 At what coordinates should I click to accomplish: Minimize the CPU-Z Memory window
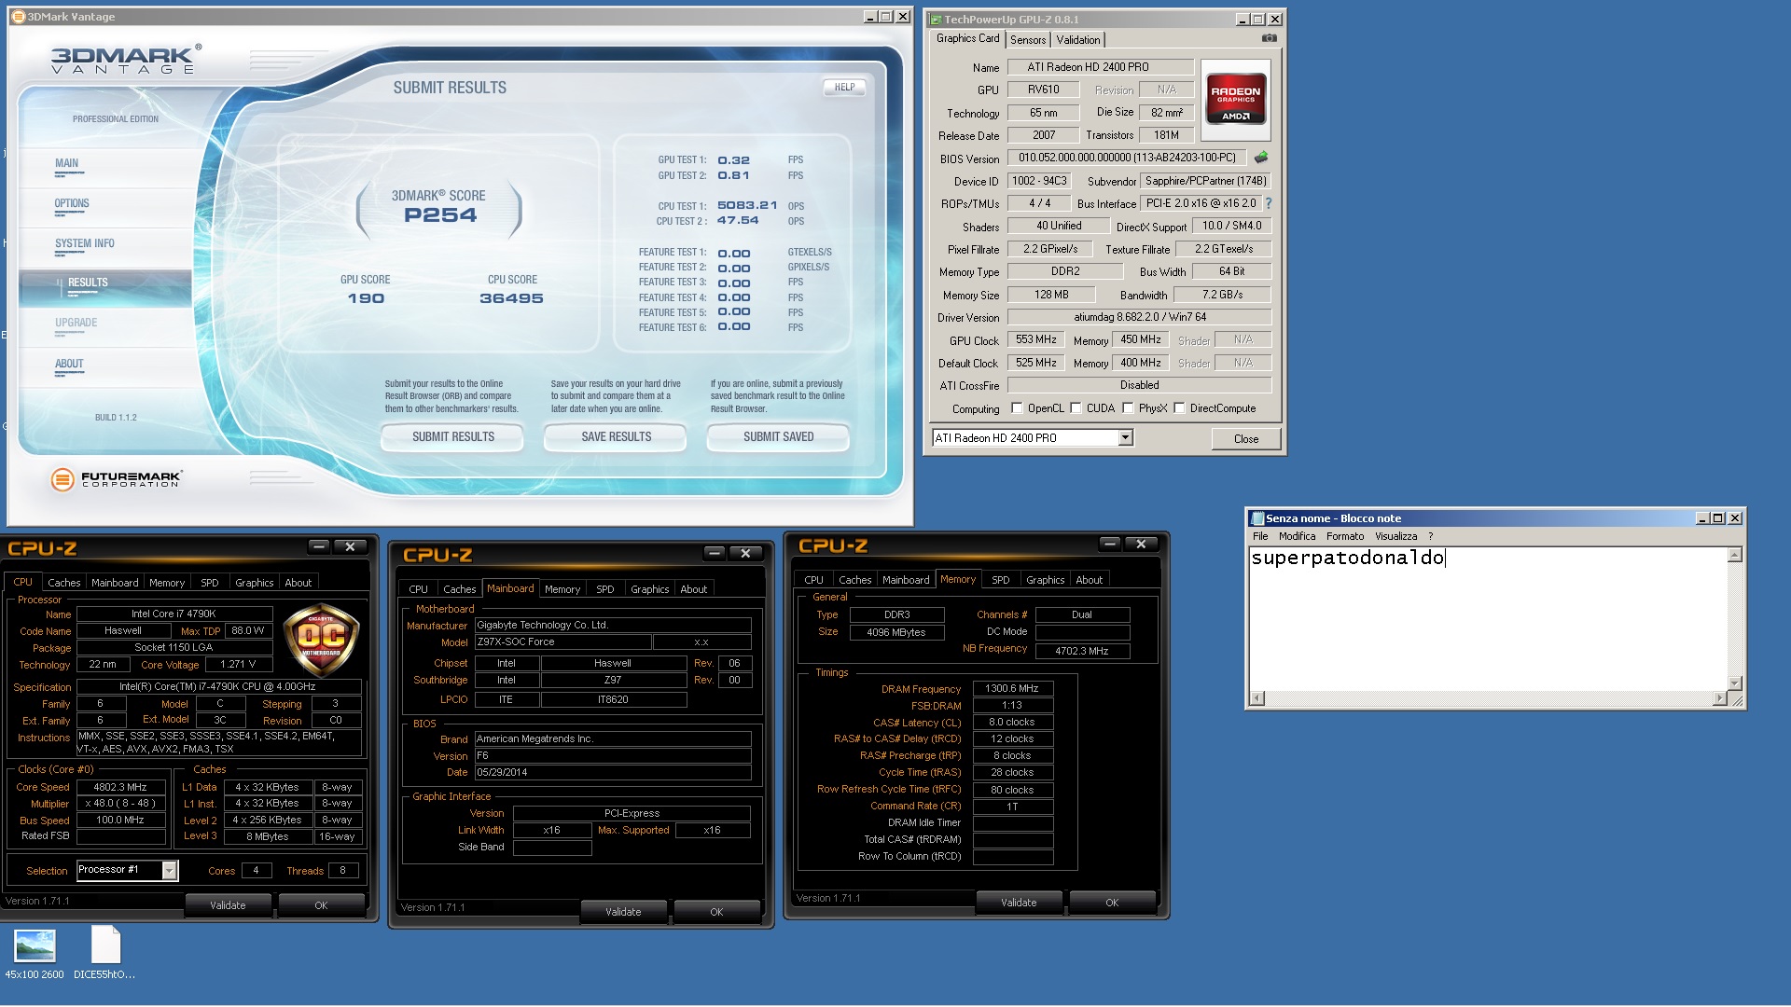(x=1110, y=544)
